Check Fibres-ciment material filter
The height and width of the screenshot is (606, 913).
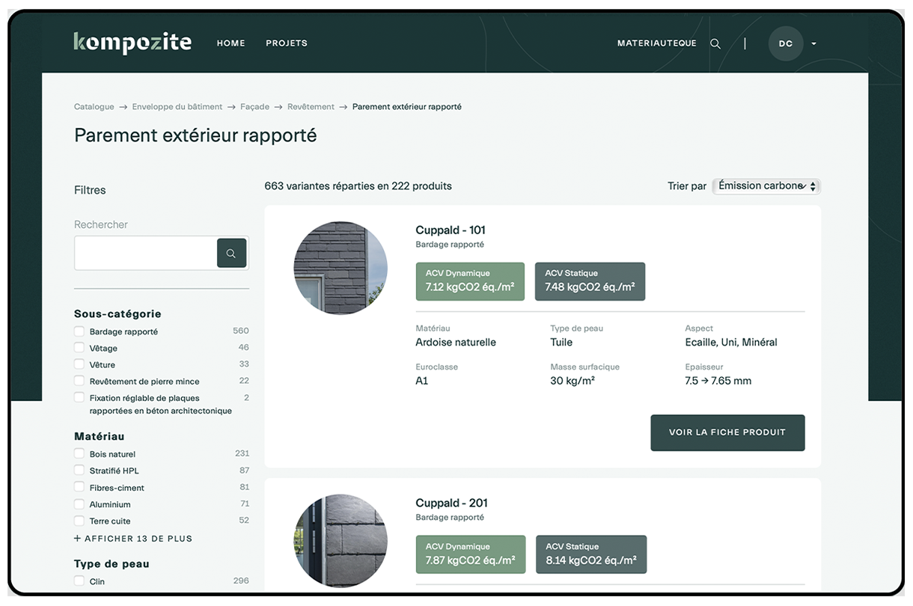(x=79, y=487)
